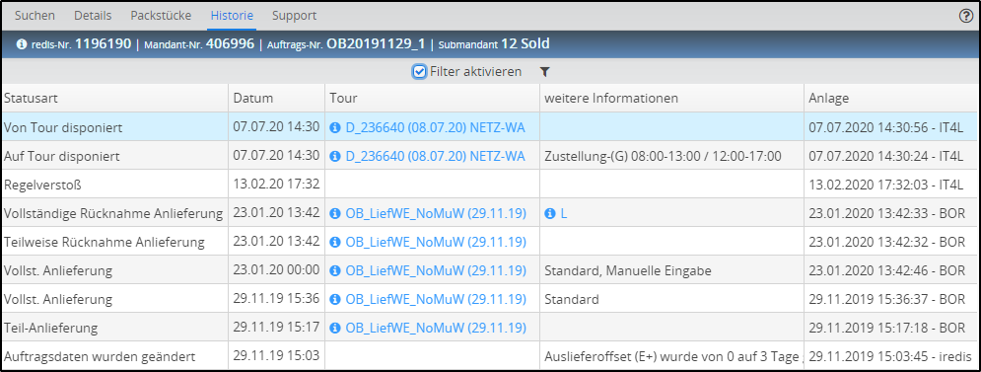Open the Details tab
The width and height of the screenshot is (981, 372).
click(x=93, y=16)
